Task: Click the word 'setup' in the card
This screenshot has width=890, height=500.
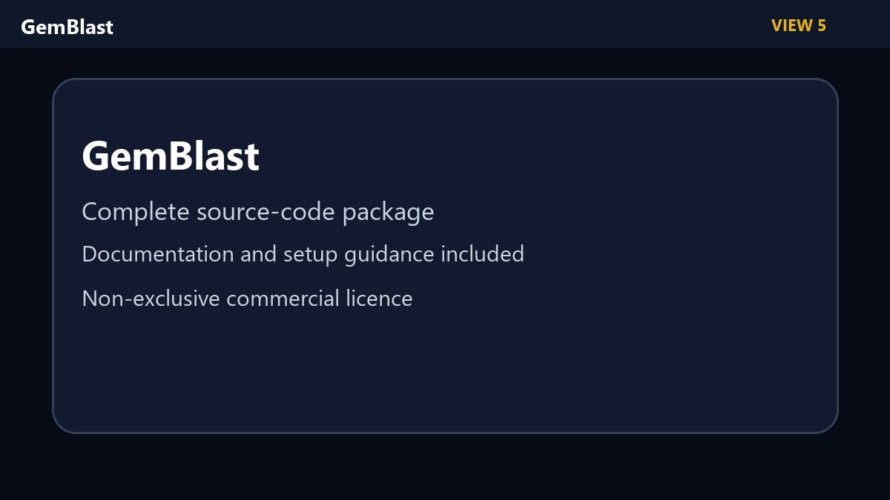Action: [x=311, y=255]
